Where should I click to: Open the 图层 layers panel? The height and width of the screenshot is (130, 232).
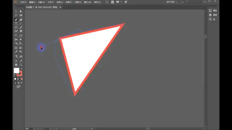coord(213,15)
